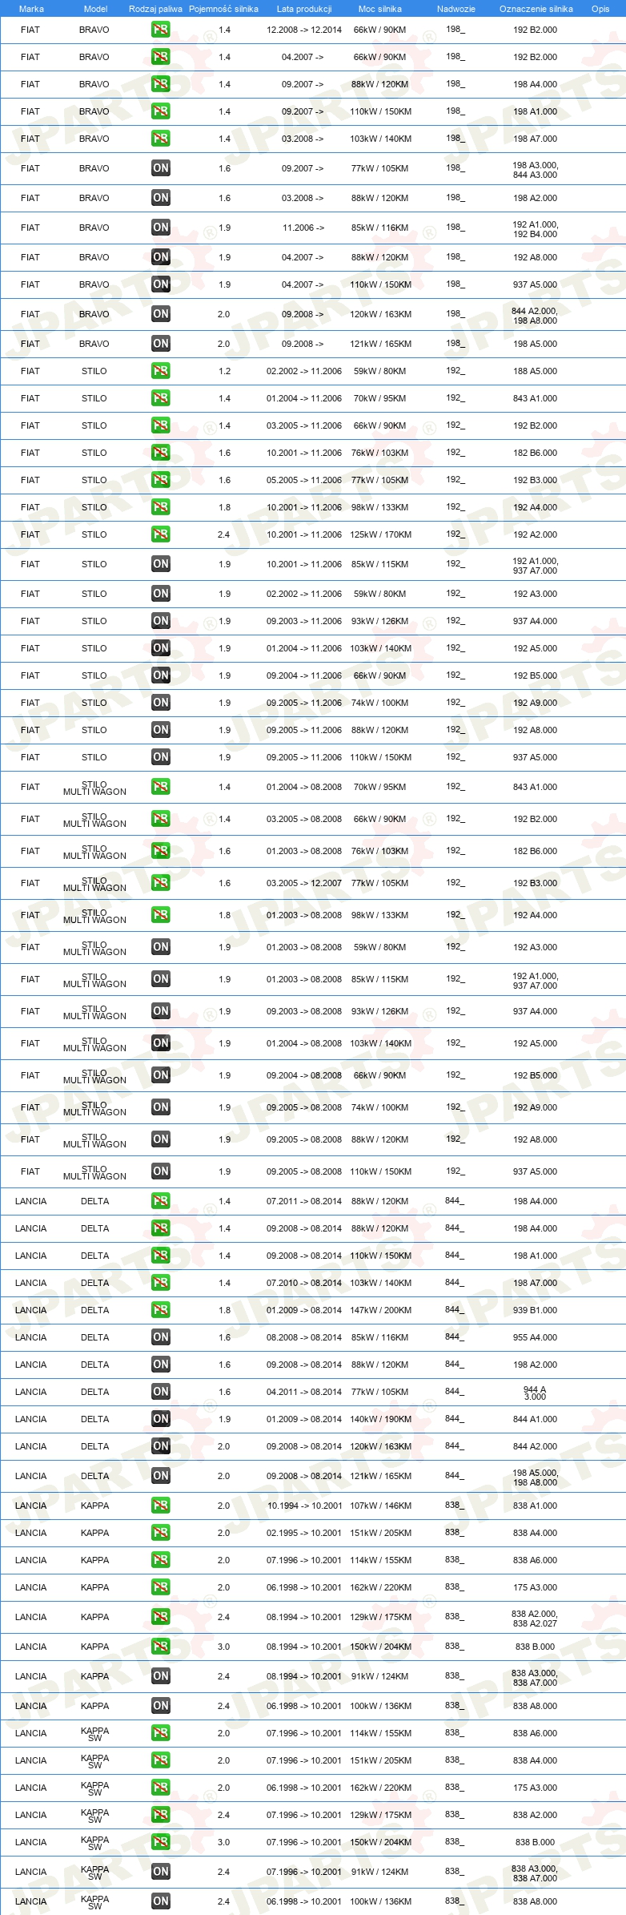This screenshot has width=626, height=1915.
Task: Select diesel icon in Kappa SW 838 A8.000 row
Action: point(160,1901)
